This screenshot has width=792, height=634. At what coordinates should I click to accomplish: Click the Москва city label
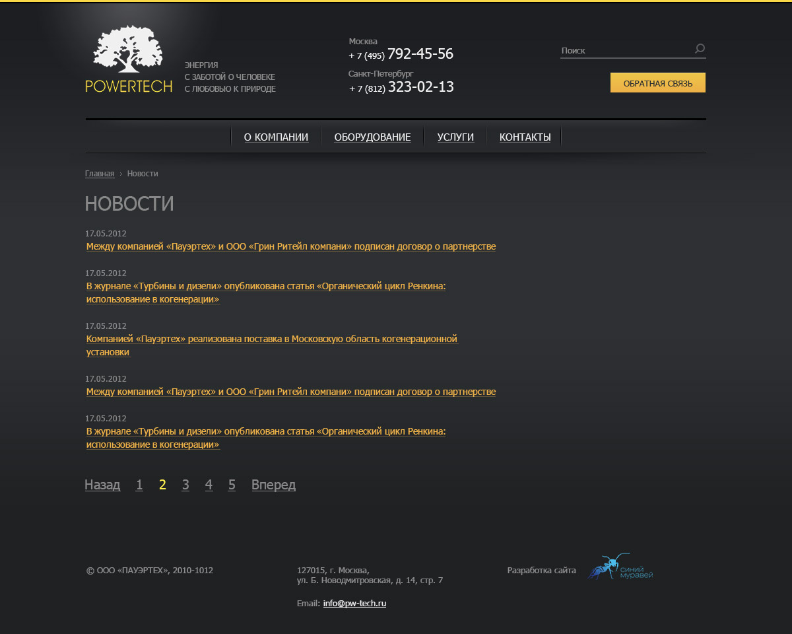pos(363,41)
